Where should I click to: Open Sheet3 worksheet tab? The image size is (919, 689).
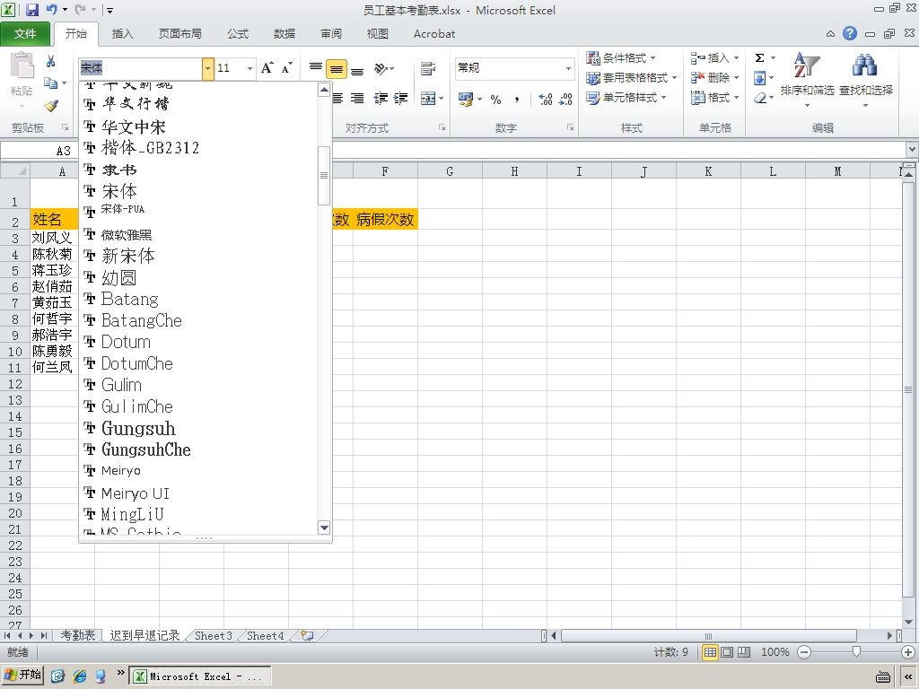214,636
